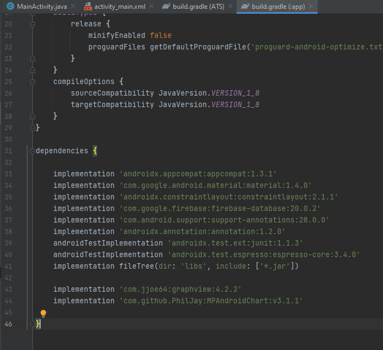Click fold end marker on line 23
The image size is (383, 350).
(32, 59)
